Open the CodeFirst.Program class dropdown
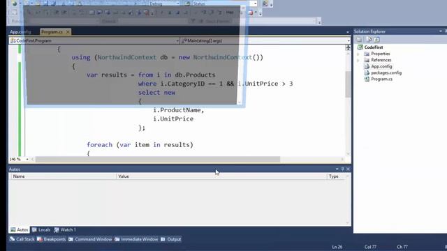 pyautogui.click(x=177, y=40)
